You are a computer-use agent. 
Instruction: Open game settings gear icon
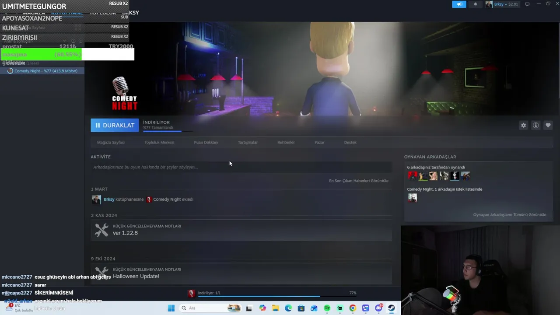(x=523, y=125)
